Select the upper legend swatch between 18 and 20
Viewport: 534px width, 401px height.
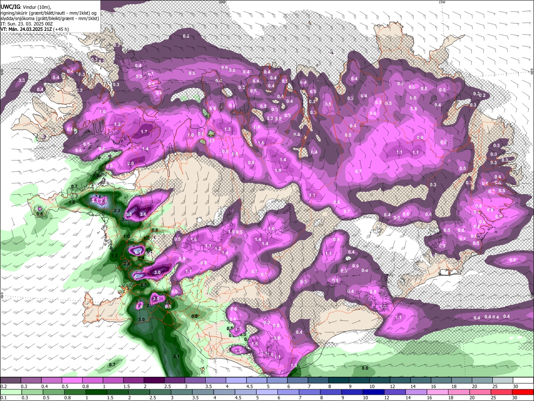point(461,381)
